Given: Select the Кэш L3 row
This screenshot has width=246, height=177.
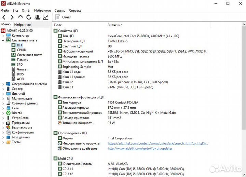Looking at the screenshot, I should tap(106, 87).
